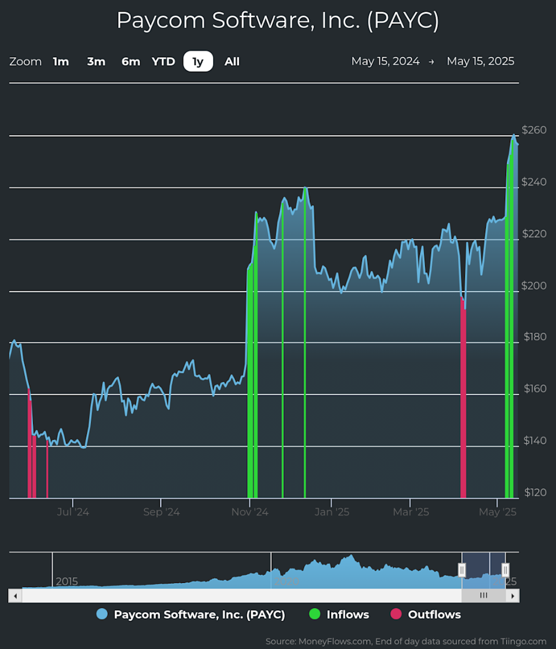Click navigator scrollbar right arrow
556x649 pixels.
(x=513, y=596)
